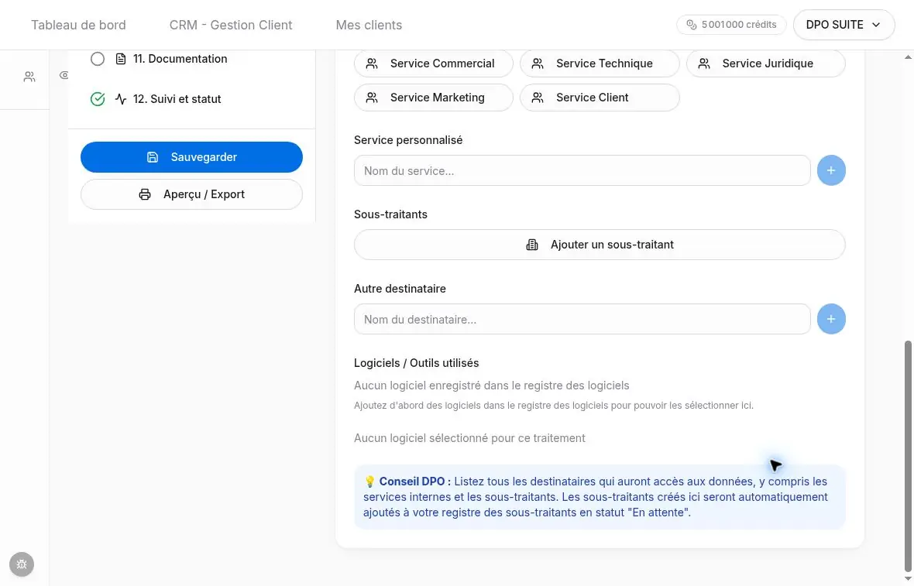Select Service Commercial recipient
Image resolution: width=914 pixels, height=586 pixels.
click(434, 63)
